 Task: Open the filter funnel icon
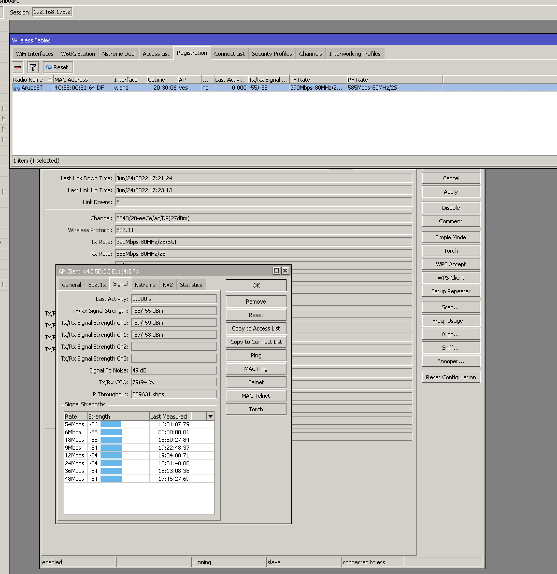click(x=33, y=67)
